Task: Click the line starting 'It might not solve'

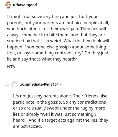Action: pos(53,17)
